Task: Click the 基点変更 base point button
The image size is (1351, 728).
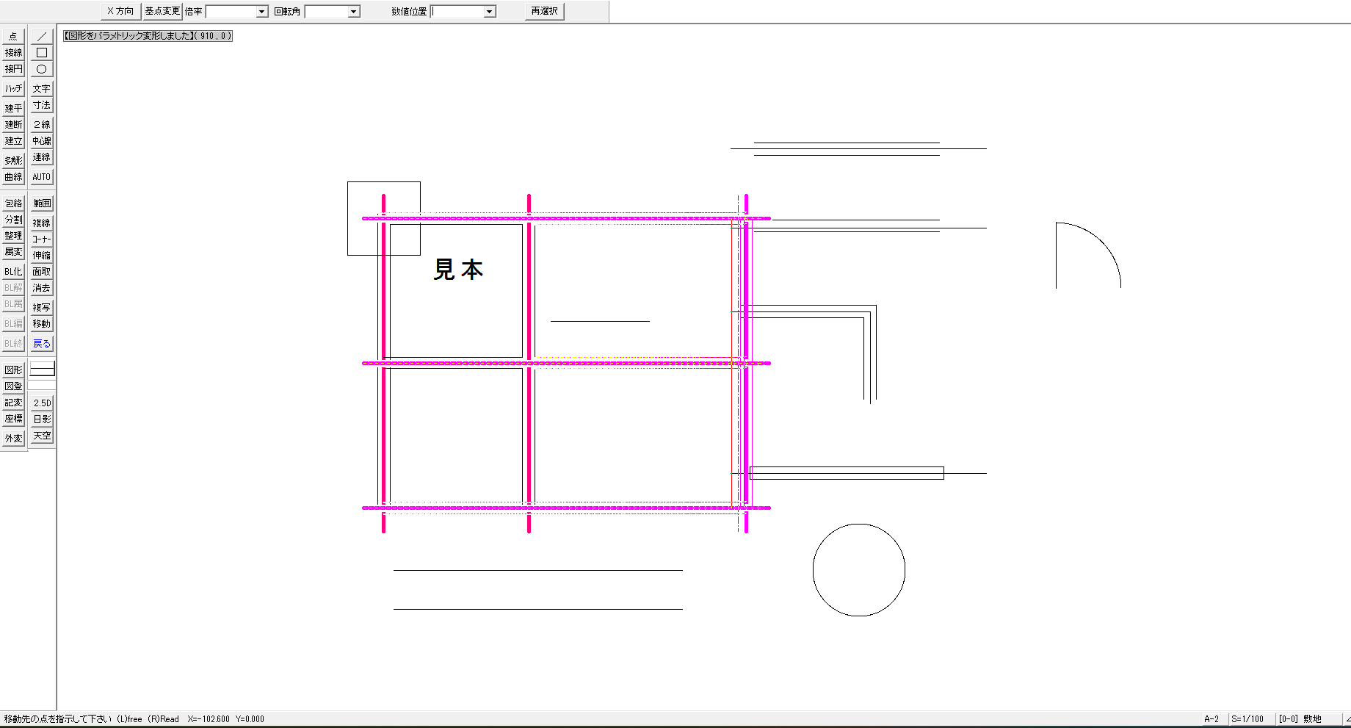Action: click(x=162, y=11)
